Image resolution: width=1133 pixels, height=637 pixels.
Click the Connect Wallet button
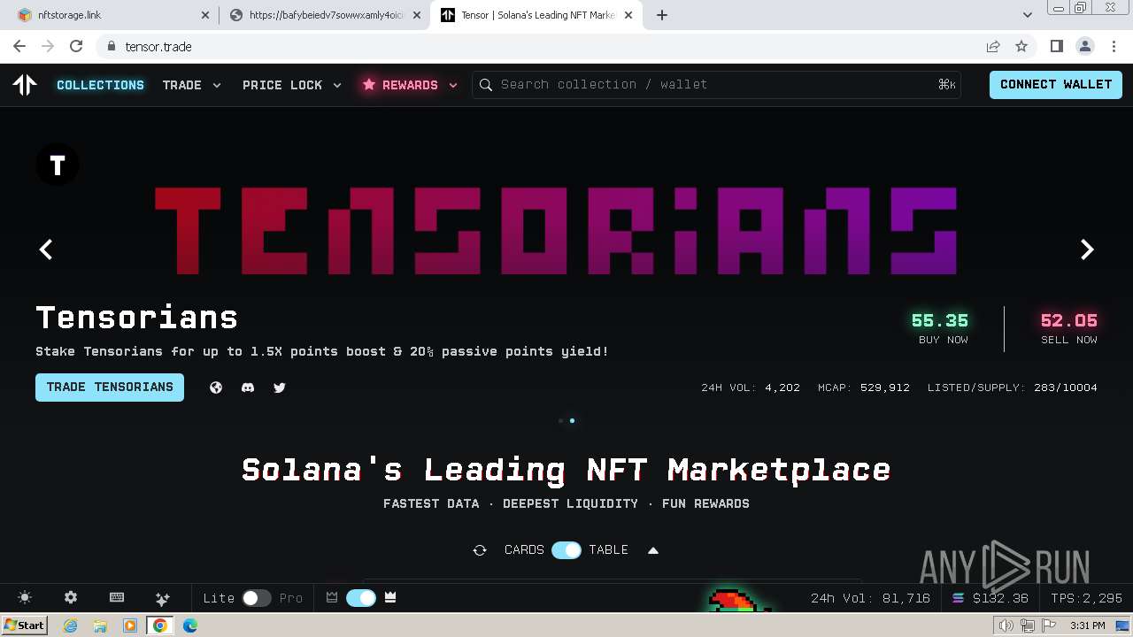point(1056,85)
